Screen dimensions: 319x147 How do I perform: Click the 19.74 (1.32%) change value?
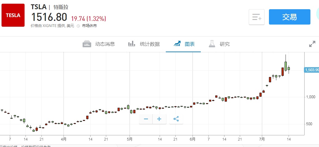[x=88, y=19]
